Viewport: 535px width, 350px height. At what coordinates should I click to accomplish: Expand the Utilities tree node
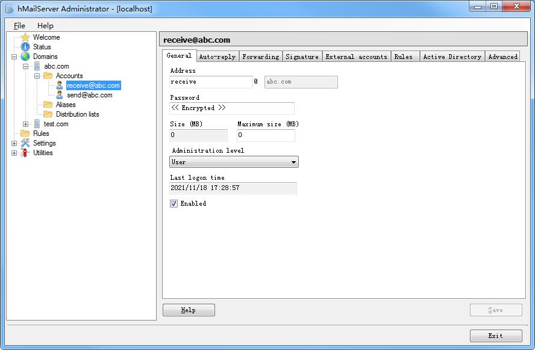point(14,153)
